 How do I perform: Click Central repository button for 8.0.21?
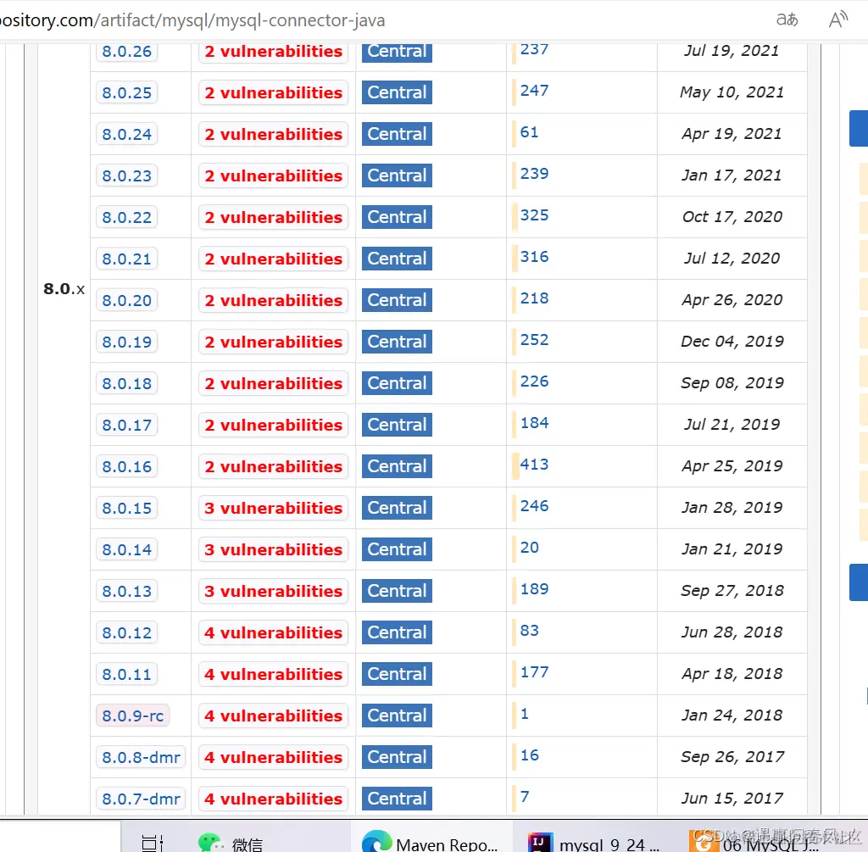click(397, 259)
